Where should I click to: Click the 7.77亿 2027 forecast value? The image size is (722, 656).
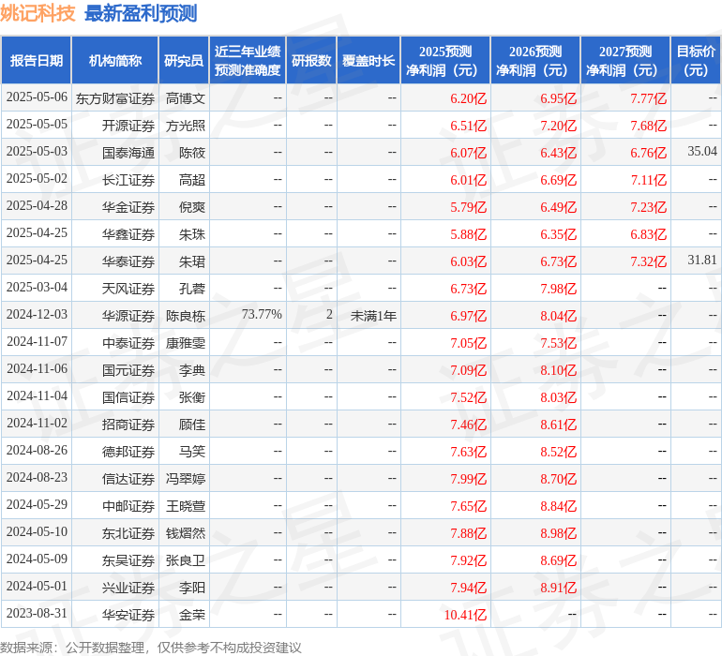point(648,98)
